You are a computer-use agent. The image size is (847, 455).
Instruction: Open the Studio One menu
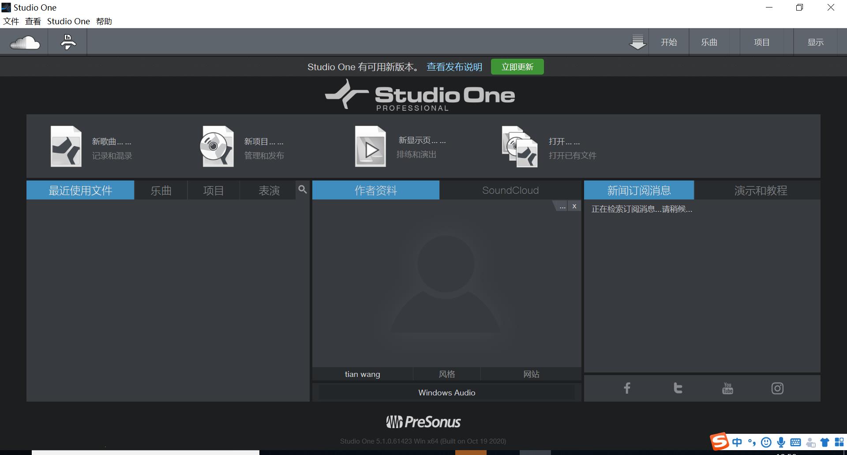coord(68,21)
